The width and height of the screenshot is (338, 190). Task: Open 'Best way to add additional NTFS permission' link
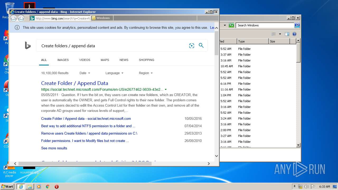pos(88,126)
